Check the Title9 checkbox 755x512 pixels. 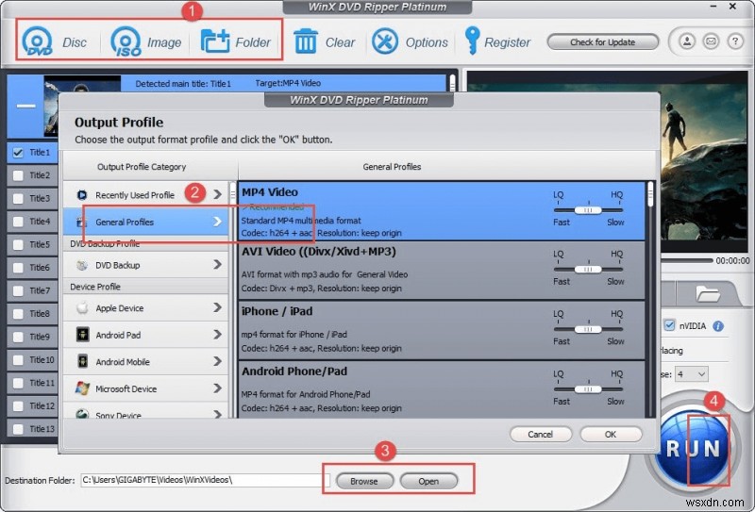18,337
